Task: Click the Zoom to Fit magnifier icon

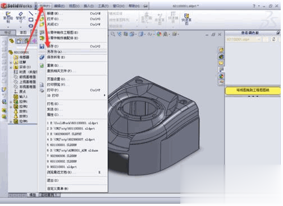Action: coord(113,34)
